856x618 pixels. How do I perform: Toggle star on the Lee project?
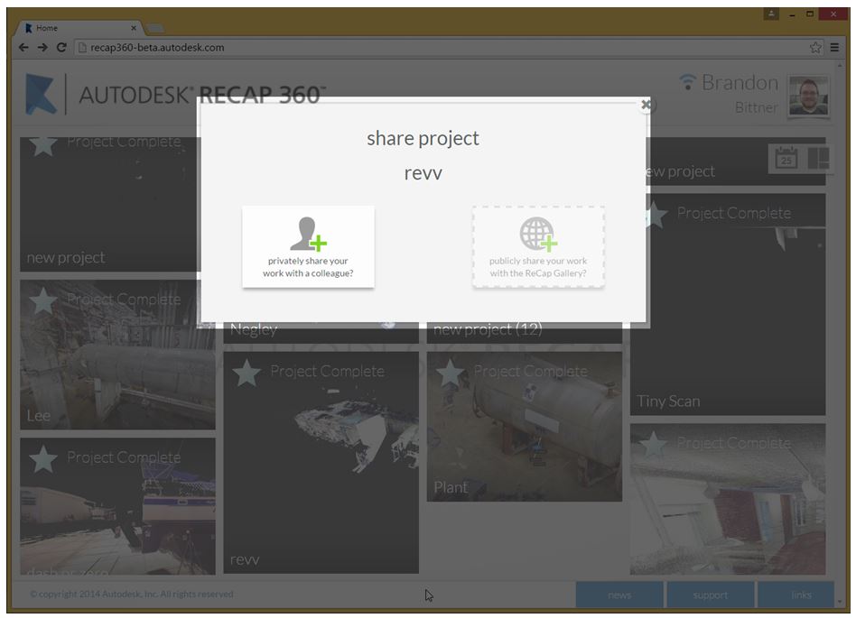point(43,300)
